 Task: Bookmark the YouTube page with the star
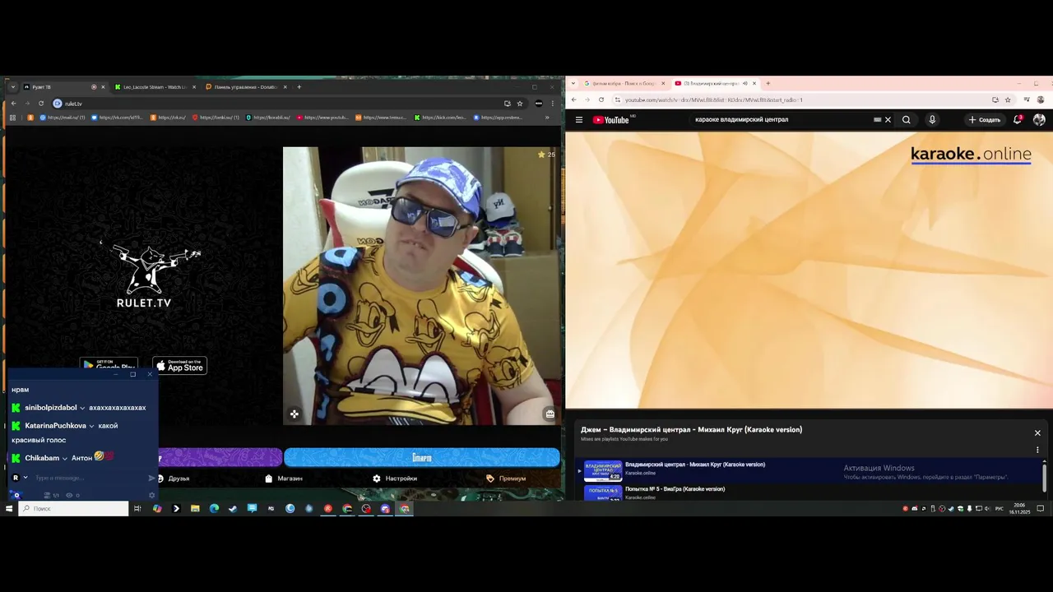click(1008, 100)
